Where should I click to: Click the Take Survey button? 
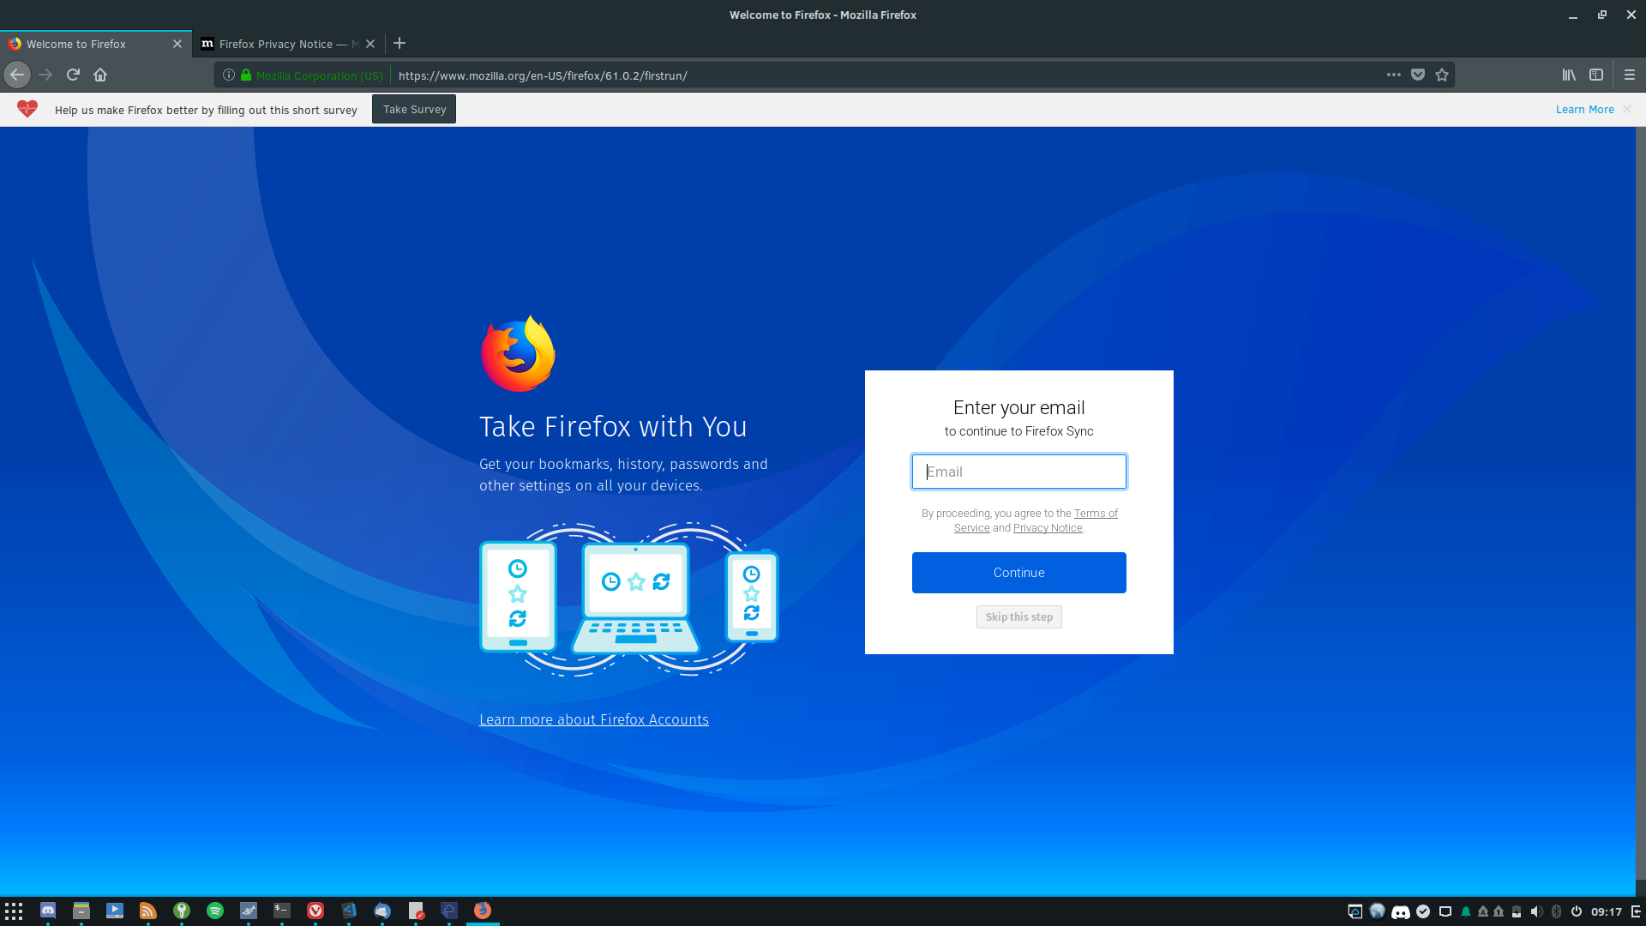tap(414, 109)
